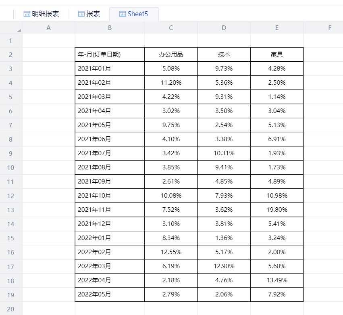Click the select-all corner triangle
This screenshot has height=315, width=343.
click(19, 30)
